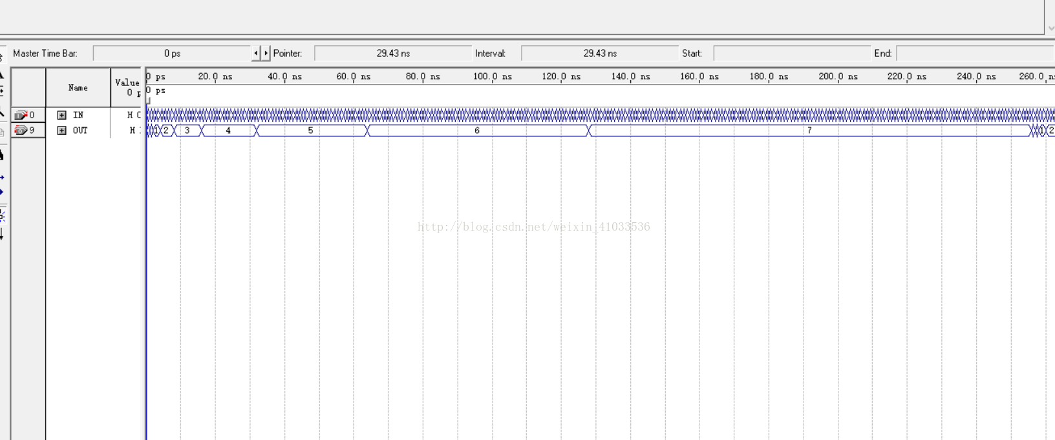Step master time bar to previous transition
1055x440 pixels.
(x=256, y=53)
